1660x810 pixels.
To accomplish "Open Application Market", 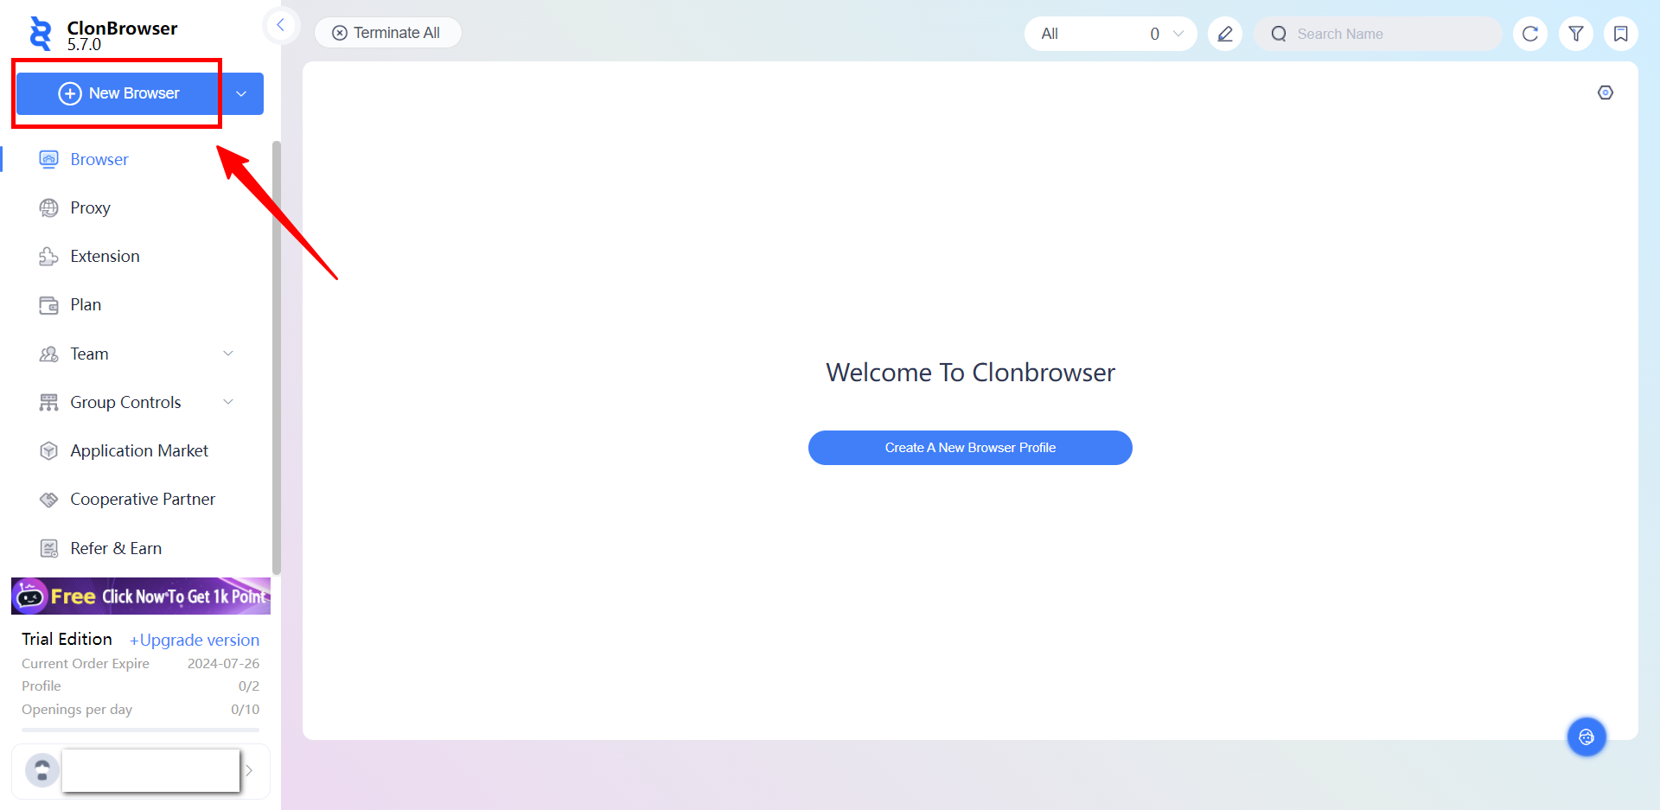I will pyautogui.click(x=139, y=450).
